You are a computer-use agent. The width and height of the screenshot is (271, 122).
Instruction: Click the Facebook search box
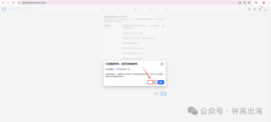(23, 9)
